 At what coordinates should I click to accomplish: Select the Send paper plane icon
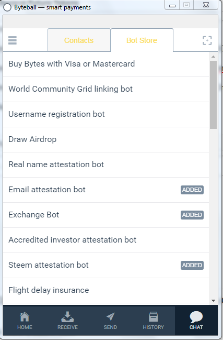[x=110, y=316]
